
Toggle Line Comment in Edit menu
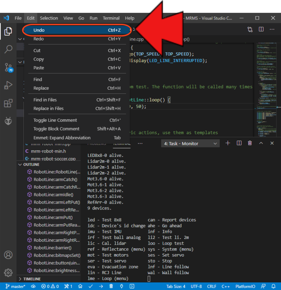(55, 120)
